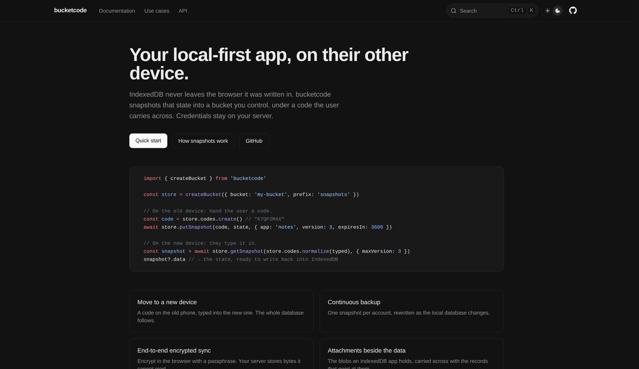Click the GitHub button below hero text
The image size is (639, 369).
tap(253, 140)
